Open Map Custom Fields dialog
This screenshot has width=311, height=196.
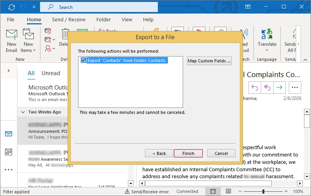(x=209, y=61)
